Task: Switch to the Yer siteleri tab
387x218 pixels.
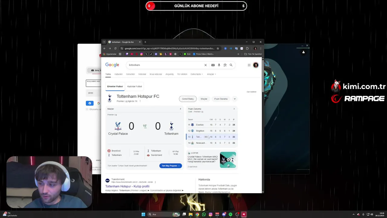Action: (x=182, y=74)
